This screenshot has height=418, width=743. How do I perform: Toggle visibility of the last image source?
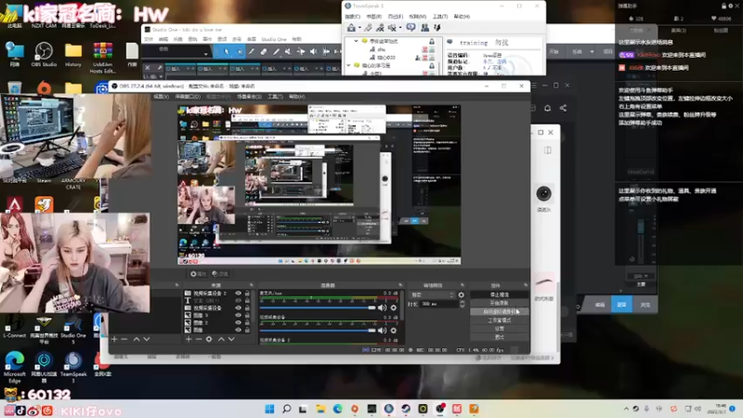[x=238, y=330]
